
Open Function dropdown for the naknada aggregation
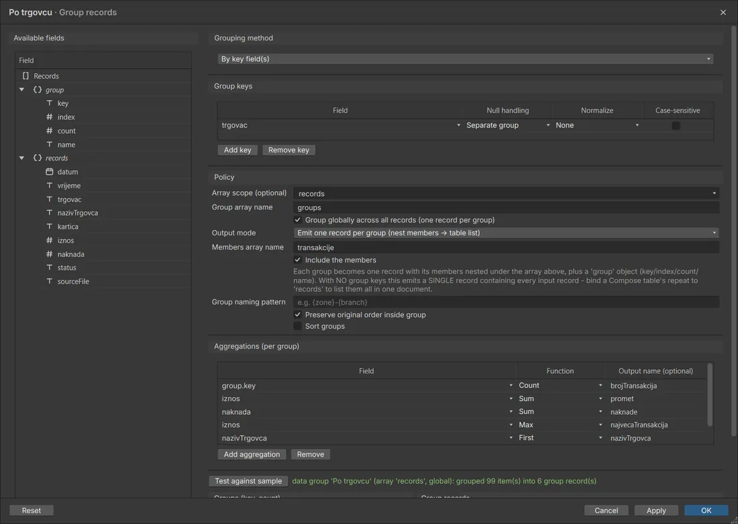pyautogui.click(x=561, y=411)
